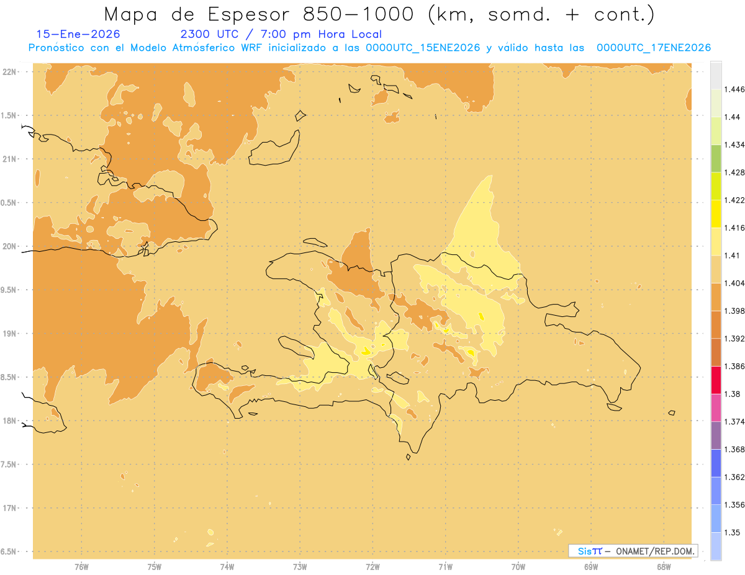745x575 pixels.
Task: Click the legend value 1.446
Action: tap(735, 89)
